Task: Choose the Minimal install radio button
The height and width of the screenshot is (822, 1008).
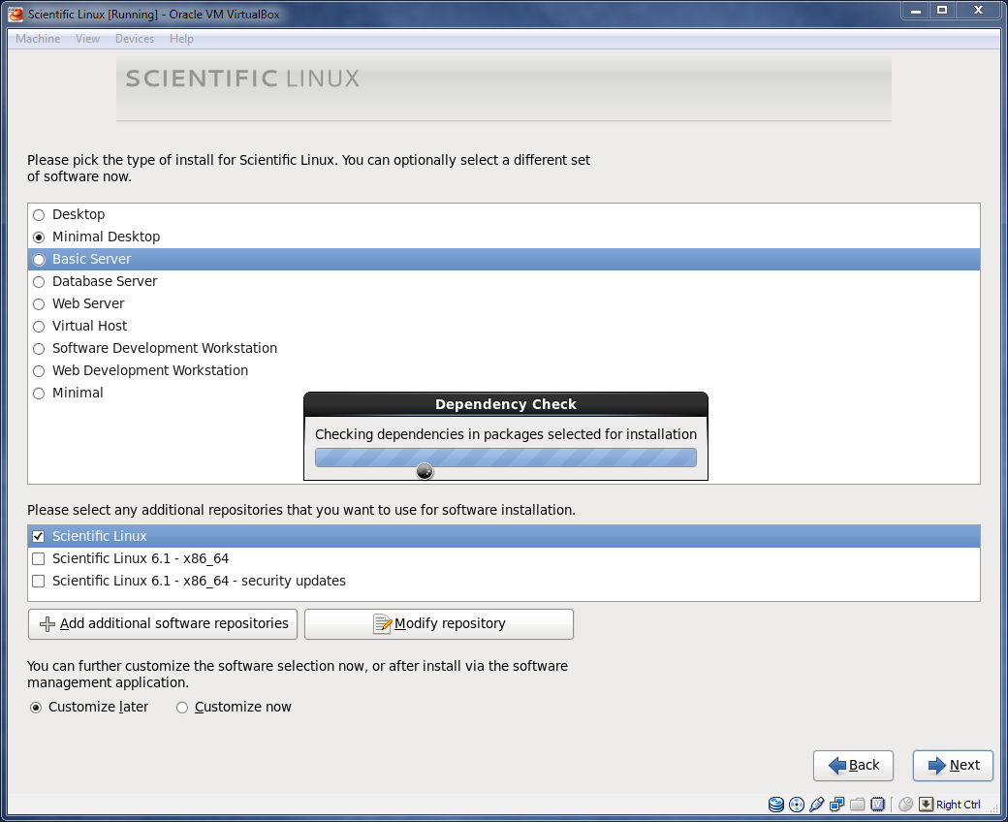Action: 39,394
